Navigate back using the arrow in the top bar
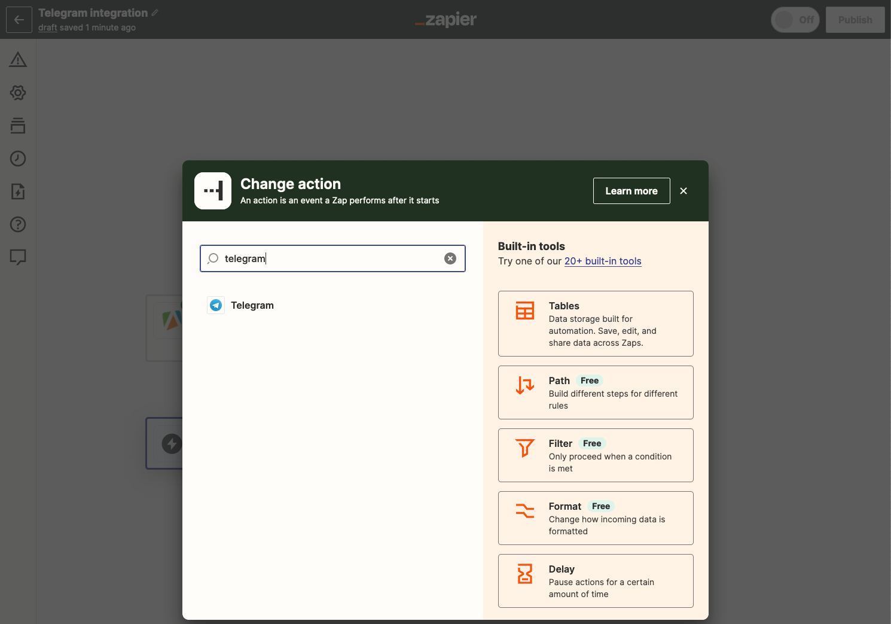 [x=19, y=20]
